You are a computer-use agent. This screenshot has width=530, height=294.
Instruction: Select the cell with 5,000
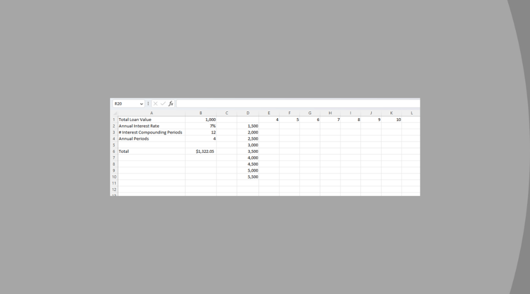[248, 171]
